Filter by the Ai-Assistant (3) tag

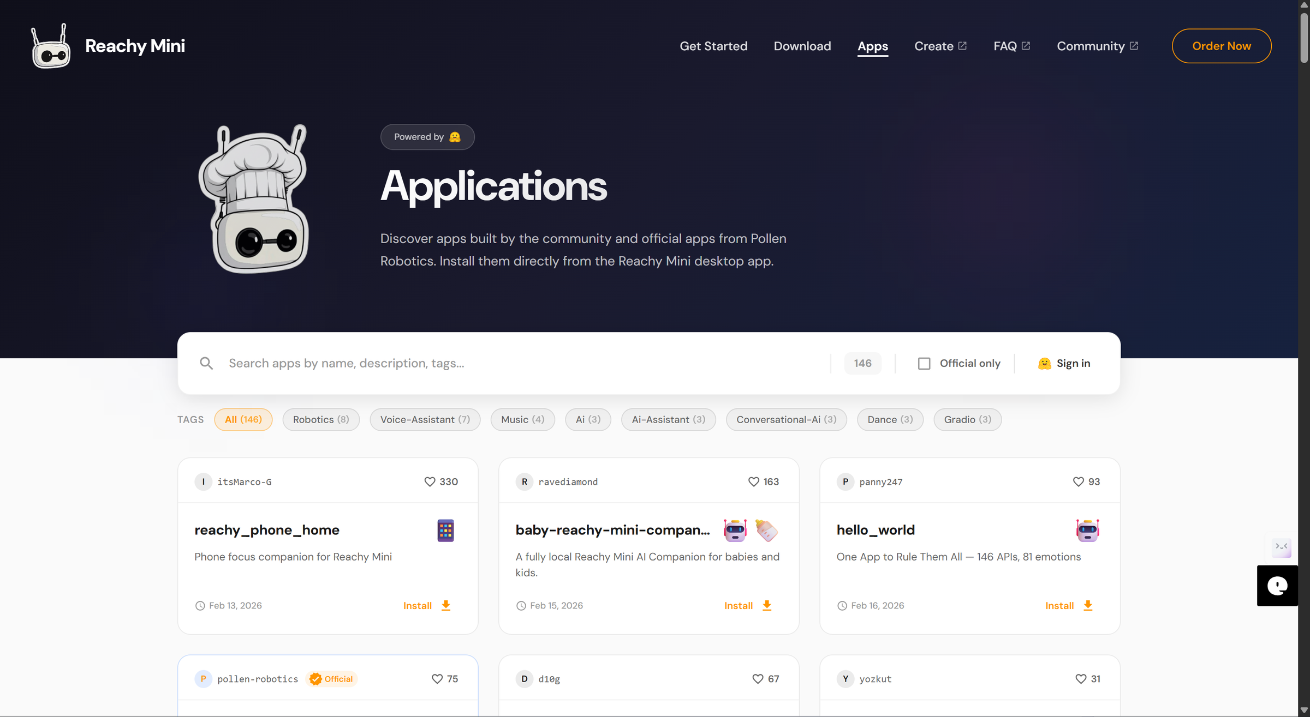click(668, 420)
